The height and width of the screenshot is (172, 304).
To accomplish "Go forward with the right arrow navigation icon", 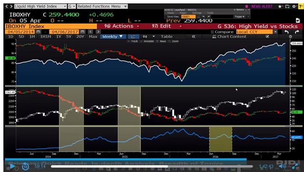I will [x=11, y=6].
